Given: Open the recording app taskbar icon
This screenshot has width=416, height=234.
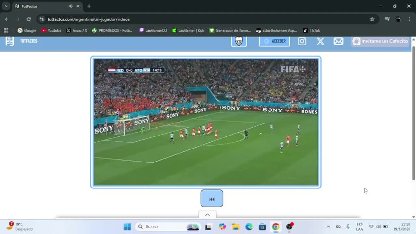Looking at the screenshot, I should click(x=289, y=227).
